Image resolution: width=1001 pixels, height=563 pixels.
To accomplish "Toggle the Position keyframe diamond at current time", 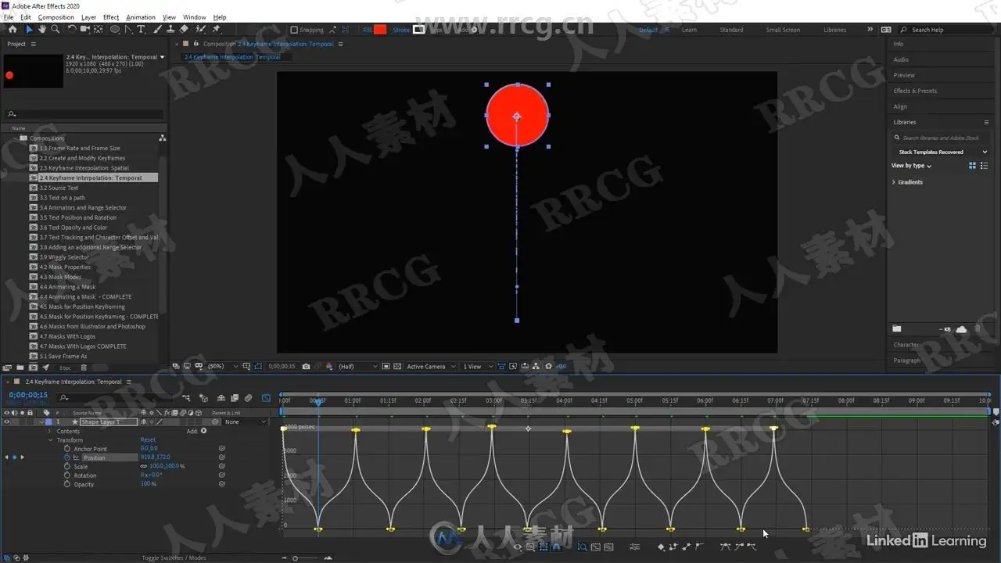I will pyautogui.click(x=14, y=457).
